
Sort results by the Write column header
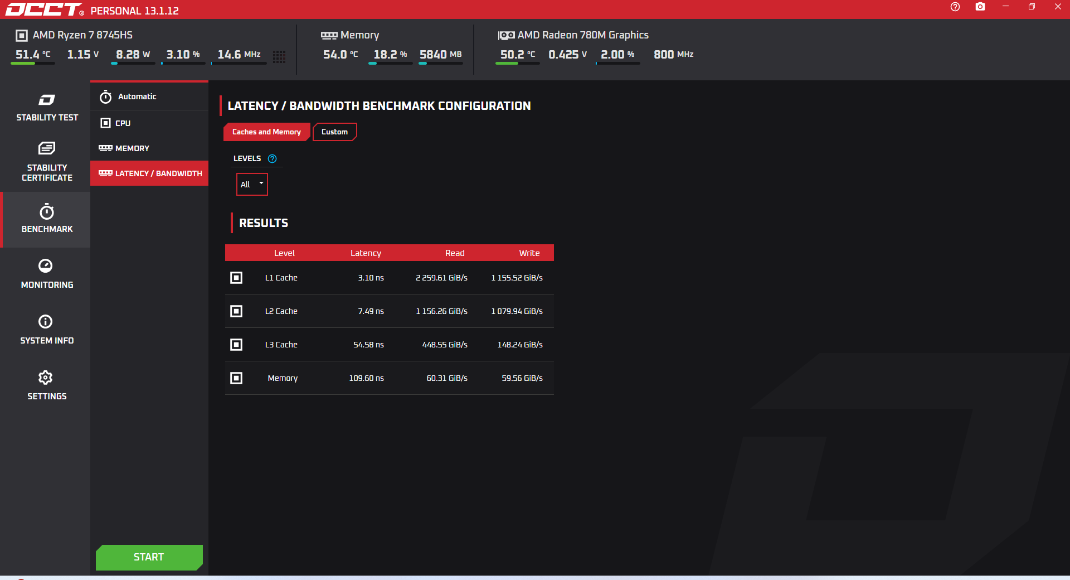tap(529, 253)
